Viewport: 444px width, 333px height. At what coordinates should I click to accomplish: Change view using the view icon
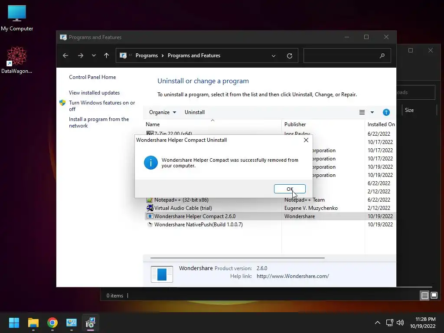point(362,112)
